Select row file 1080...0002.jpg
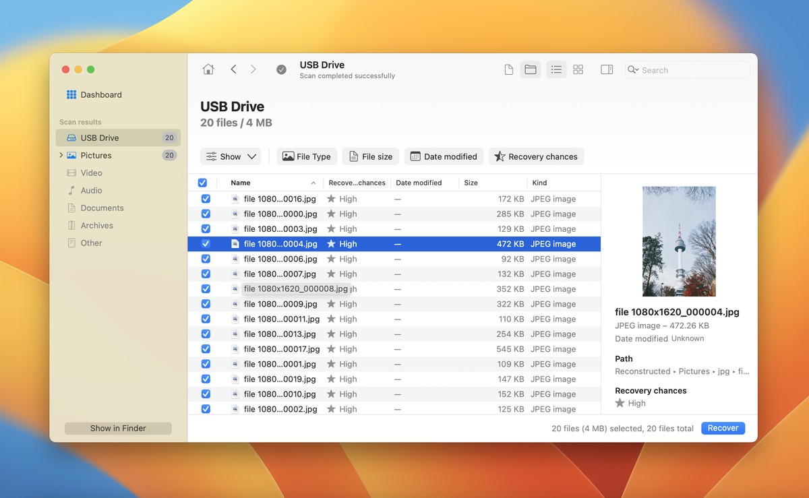This screenshot has height=498, width=809. (x=394, y=408)
